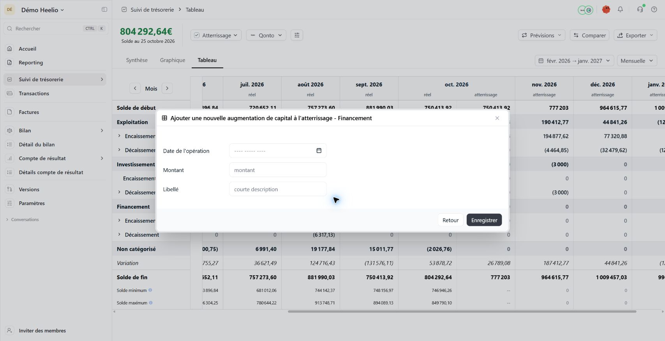Go to next month arrow
This screenshot has height=341, width=665.
pos(167,88)
